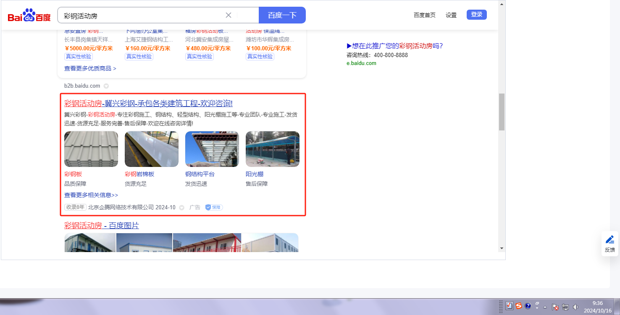Open the 反馈 feedback pencil icon

[609, 240]
